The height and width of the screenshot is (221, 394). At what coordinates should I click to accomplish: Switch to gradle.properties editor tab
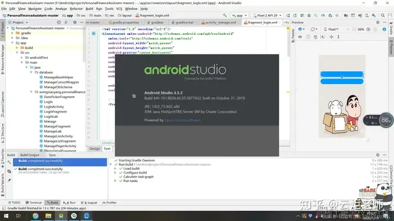(125, 22)
